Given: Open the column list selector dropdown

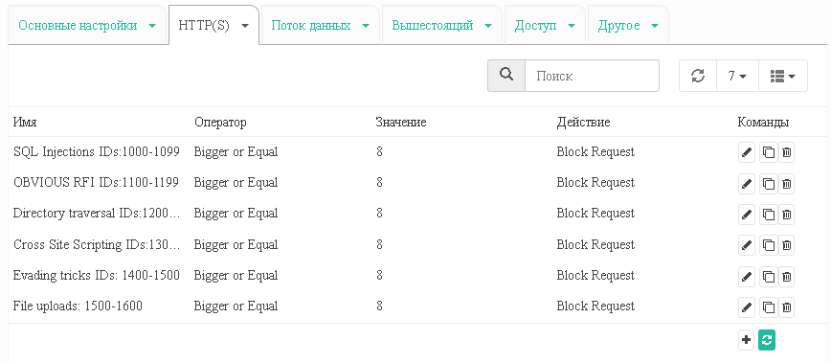Looking at the screenshot, I should click(783, 76).
